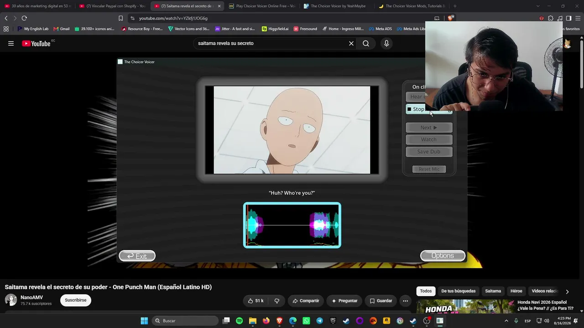Open the Higgsfield.ai bookmark
The height and width of the screenshot is (328, 584).
tap(275, 29)
